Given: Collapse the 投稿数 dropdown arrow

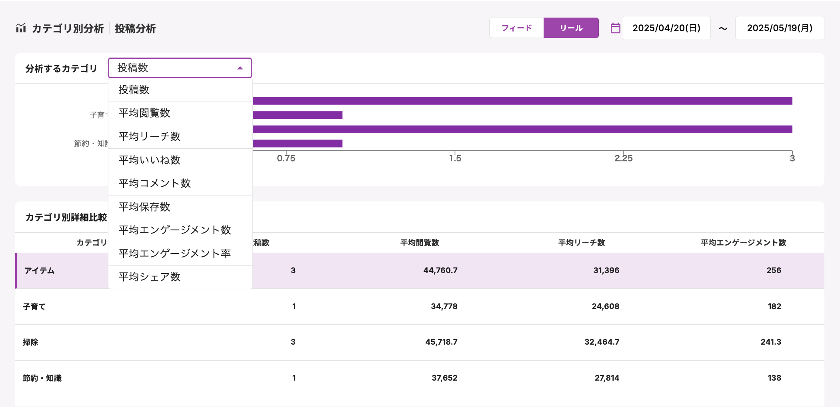Looking at the screenshot, I should [x=240, y=68].
